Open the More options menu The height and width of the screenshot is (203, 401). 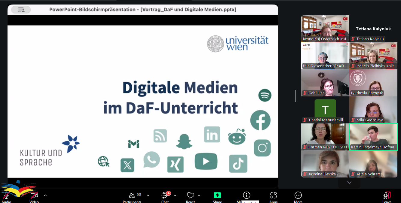click(298, 196)
